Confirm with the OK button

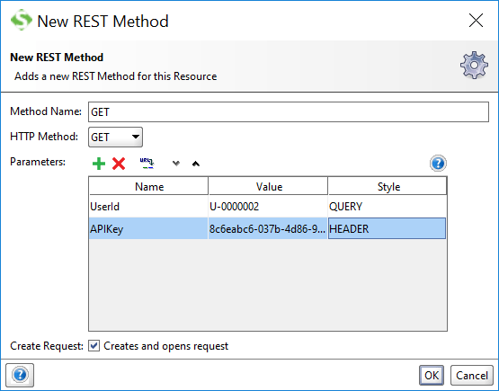pyautogui.click(x=432, y=375)
